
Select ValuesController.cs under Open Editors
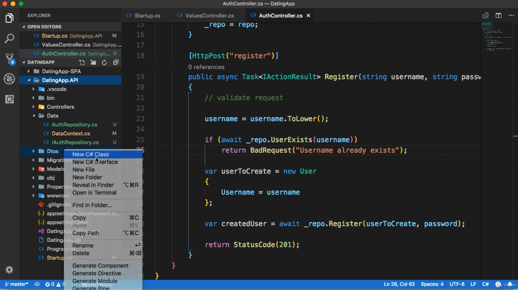[x=70, y=44]
